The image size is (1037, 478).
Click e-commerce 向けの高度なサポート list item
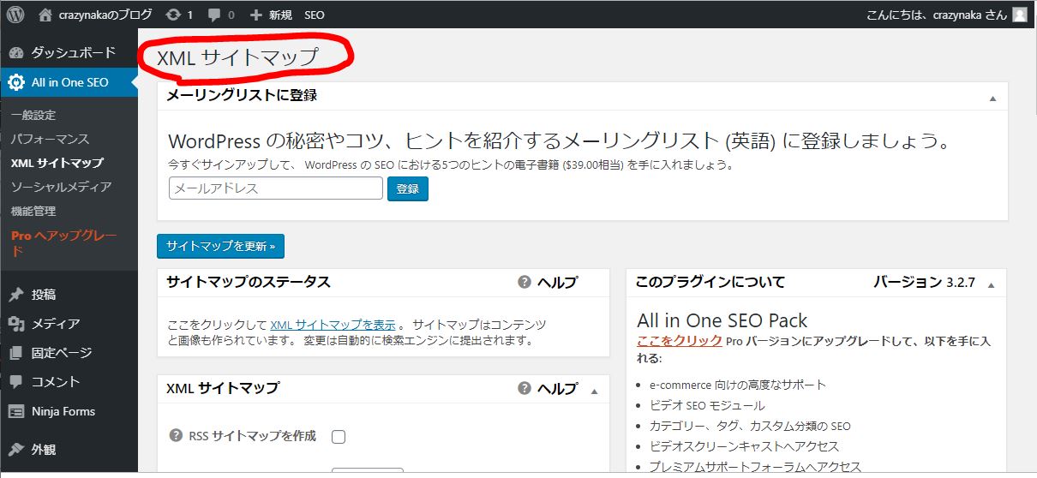(738, 385)
